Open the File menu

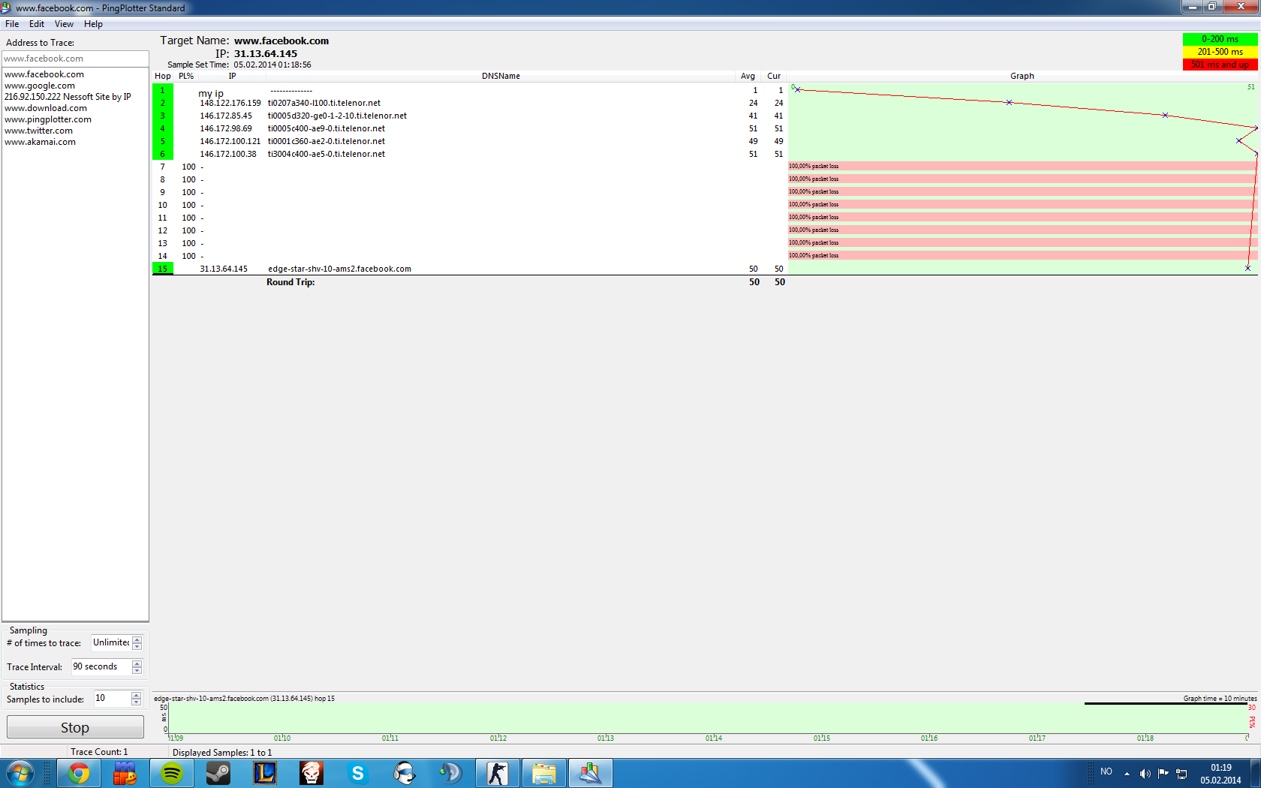(12, 24)
